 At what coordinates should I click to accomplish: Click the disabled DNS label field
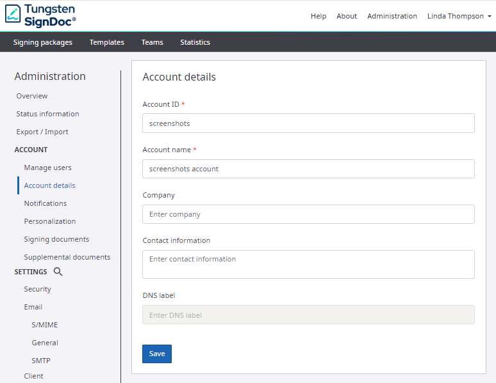tap(308, 315)
